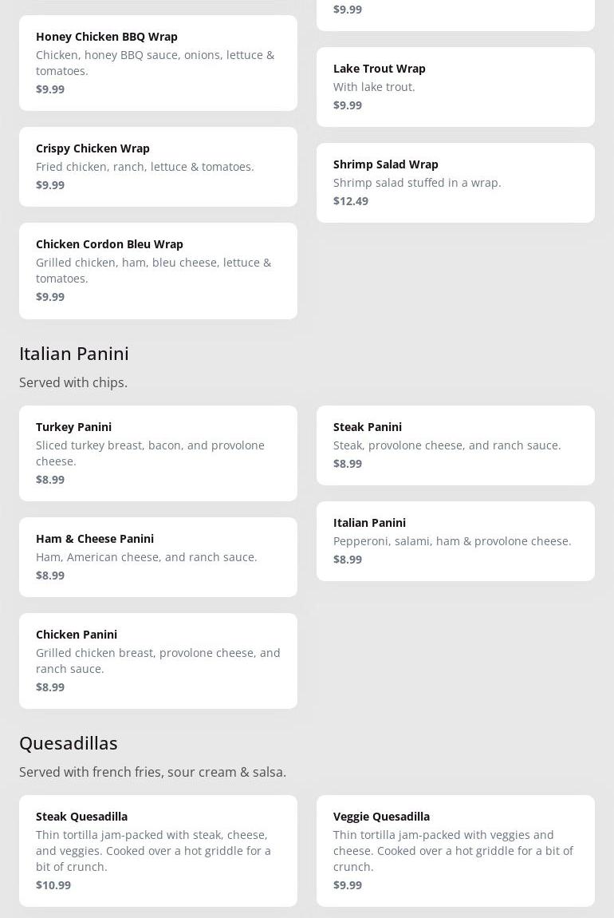
Task: Open Chicken Cordon Bleu Wrap details
Action: click(158, 270)
